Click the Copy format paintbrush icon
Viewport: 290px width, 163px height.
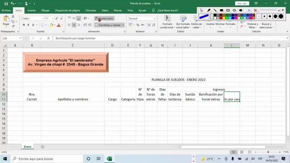13,26
